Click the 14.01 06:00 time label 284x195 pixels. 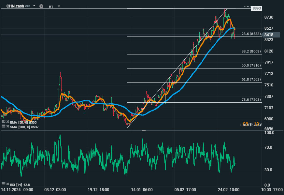[x=142, y=190]
